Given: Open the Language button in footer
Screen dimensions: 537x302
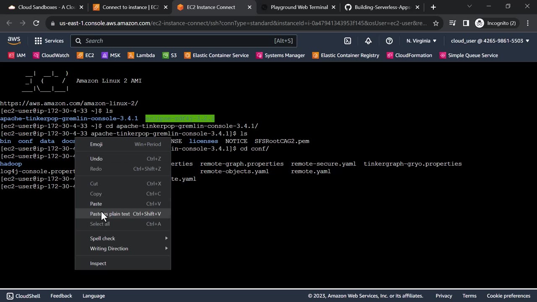Looking at the screenshot, I should coord(94,296).
